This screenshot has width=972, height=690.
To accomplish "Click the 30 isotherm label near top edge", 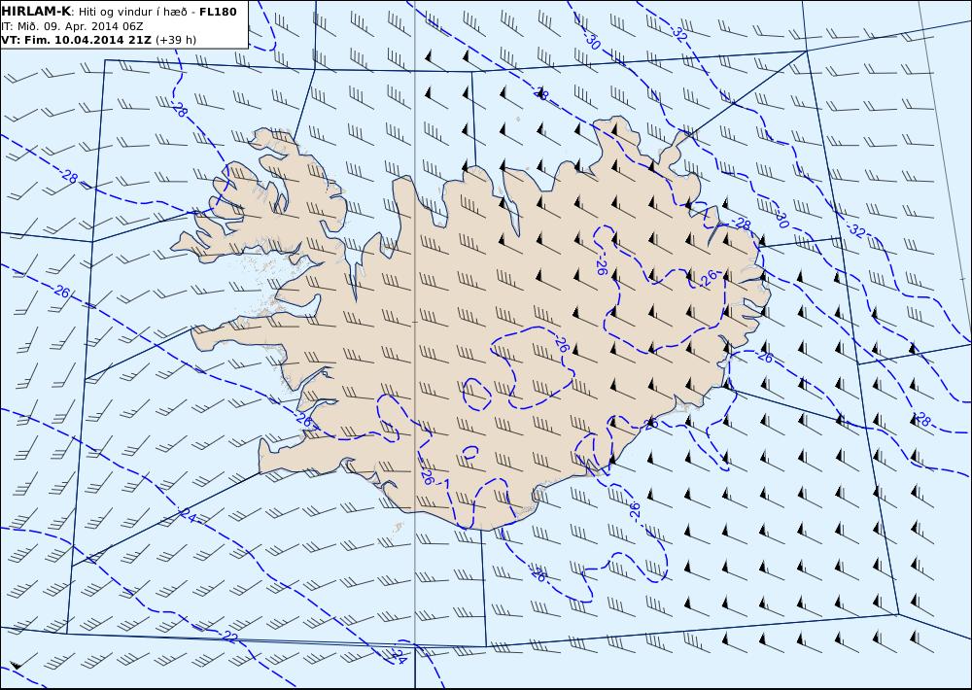I will pos(593,42).
